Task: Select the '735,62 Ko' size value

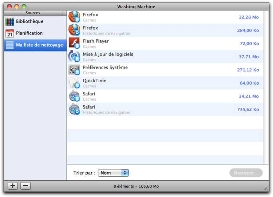Action: tap(248, 110)
